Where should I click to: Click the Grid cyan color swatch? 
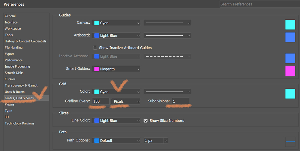[290, 94]
